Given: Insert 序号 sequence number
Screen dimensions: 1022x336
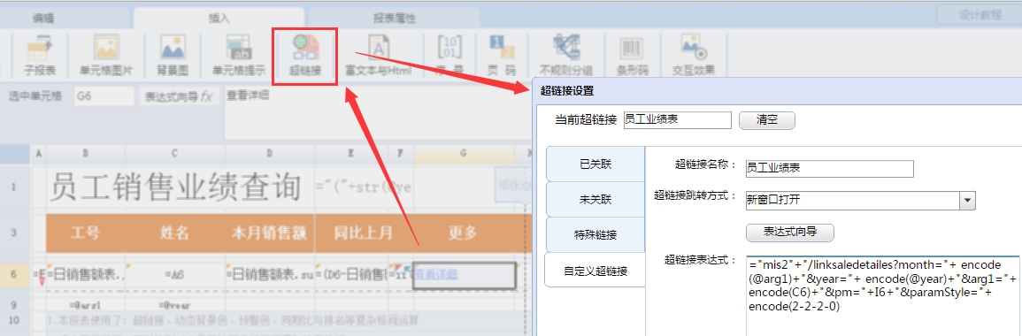Looking at the screenshot, I should 450,56.
